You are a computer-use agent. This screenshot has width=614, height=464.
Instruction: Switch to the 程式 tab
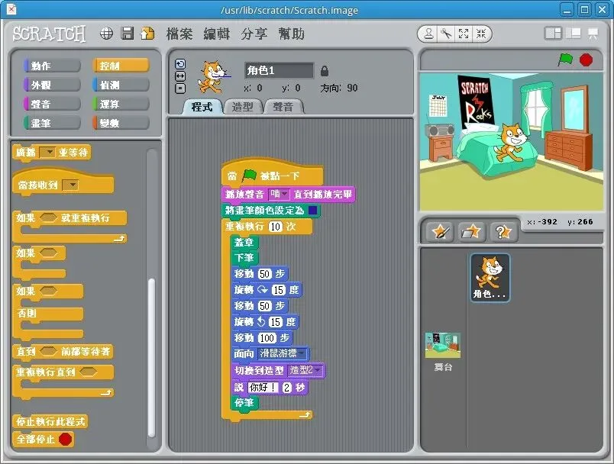pyautogui.click(x=202, y=106)
